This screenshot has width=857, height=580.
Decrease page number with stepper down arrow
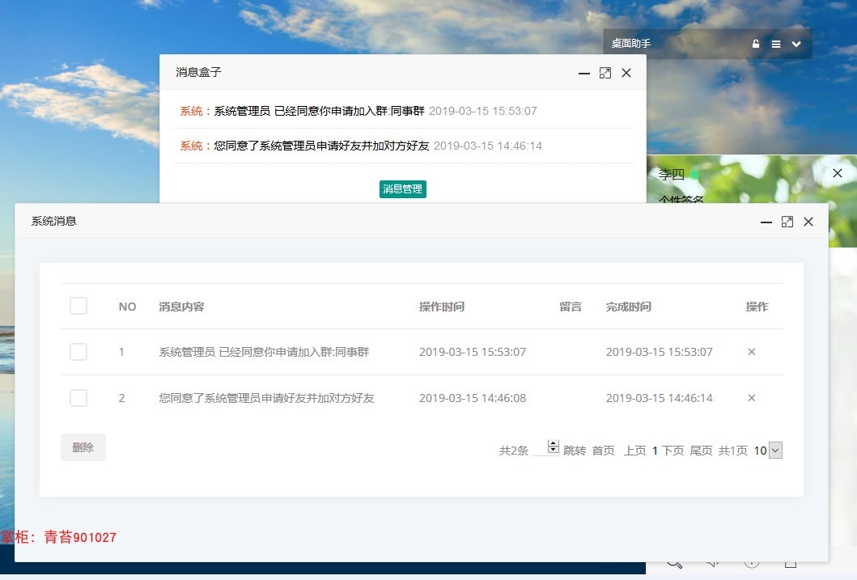(x=553, y=450)
